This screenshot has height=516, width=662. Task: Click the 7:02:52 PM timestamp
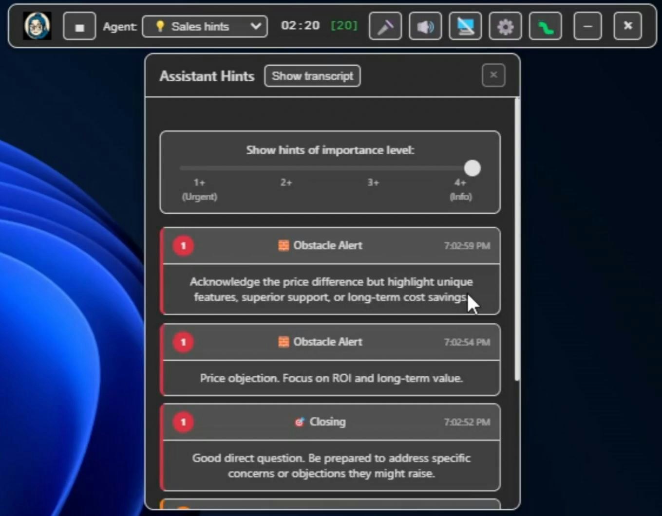467,422
